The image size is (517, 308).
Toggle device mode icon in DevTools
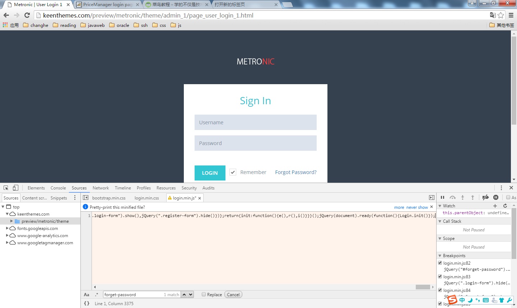(15, 188)
